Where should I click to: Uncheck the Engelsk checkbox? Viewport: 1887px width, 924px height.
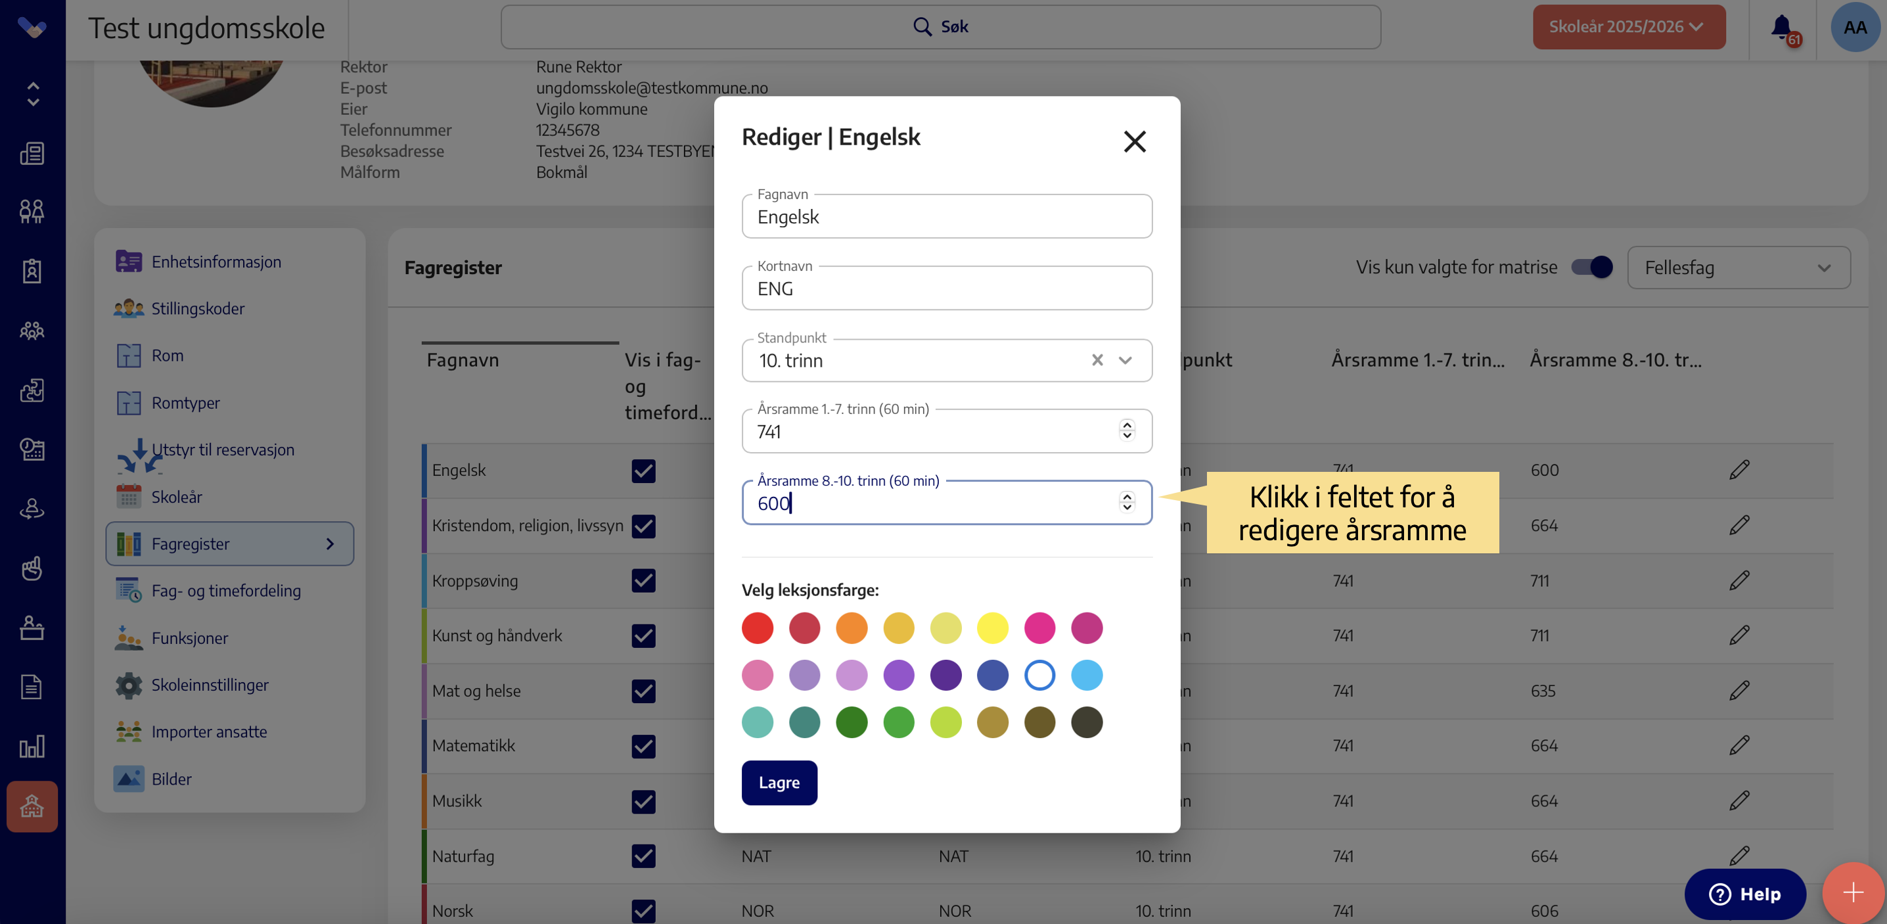click(643, 471)
